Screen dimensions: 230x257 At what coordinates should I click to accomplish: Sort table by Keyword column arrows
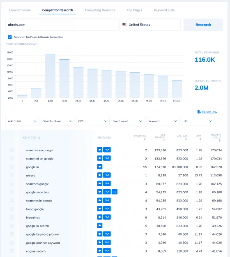click(39, 138)
